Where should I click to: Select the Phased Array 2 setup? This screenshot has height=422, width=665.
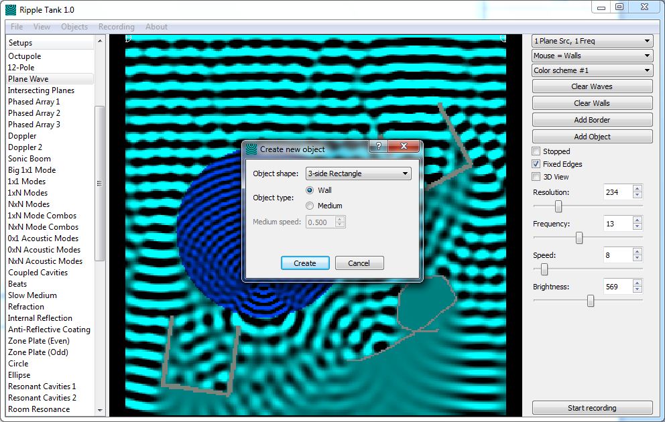34,113
